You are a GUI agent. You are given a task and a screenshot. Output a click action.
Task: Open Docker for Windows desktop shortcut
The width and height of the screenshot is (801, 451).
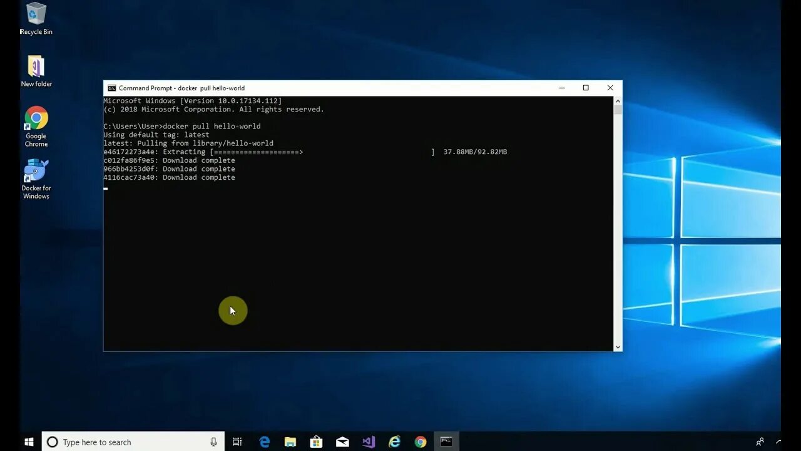point(36,179)
